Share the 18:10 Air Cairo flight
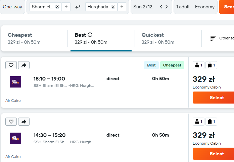The width and height of the screenshot is (234, 162). click(x=24, y=65)
